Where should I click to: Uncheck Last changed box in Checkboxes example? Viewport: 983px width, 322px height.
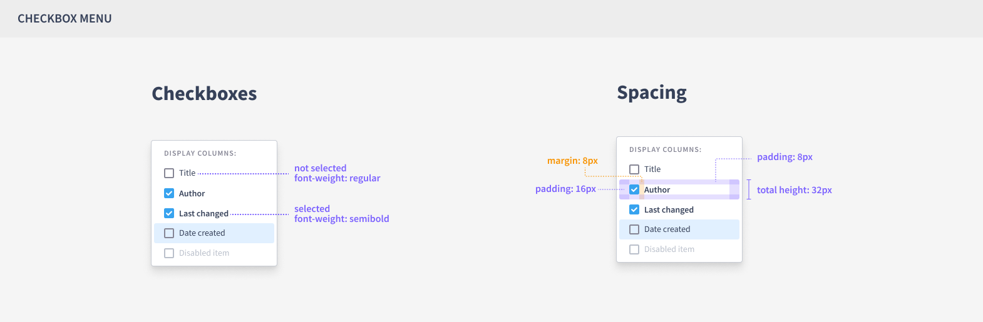coord(169,213)
